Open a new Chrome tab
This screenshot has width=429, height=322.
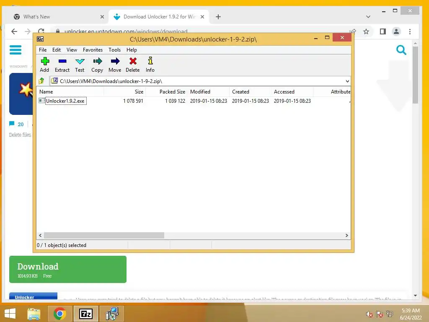(x=218, y=17)
